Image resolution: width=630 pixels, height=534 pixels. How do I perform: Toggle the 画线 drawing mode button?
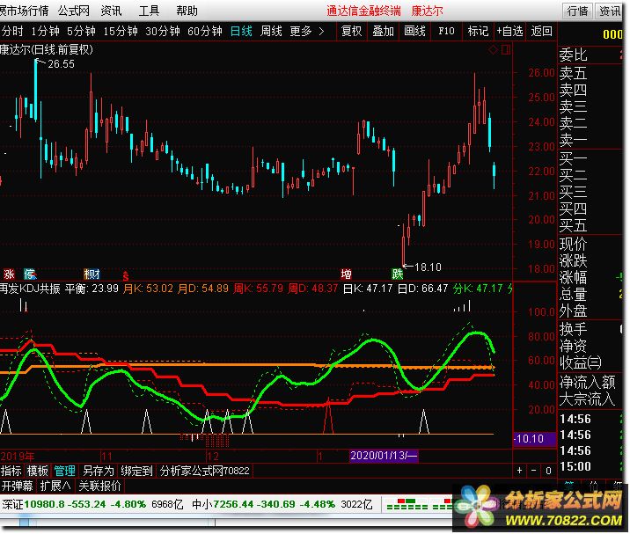click(x=414, y=31)
